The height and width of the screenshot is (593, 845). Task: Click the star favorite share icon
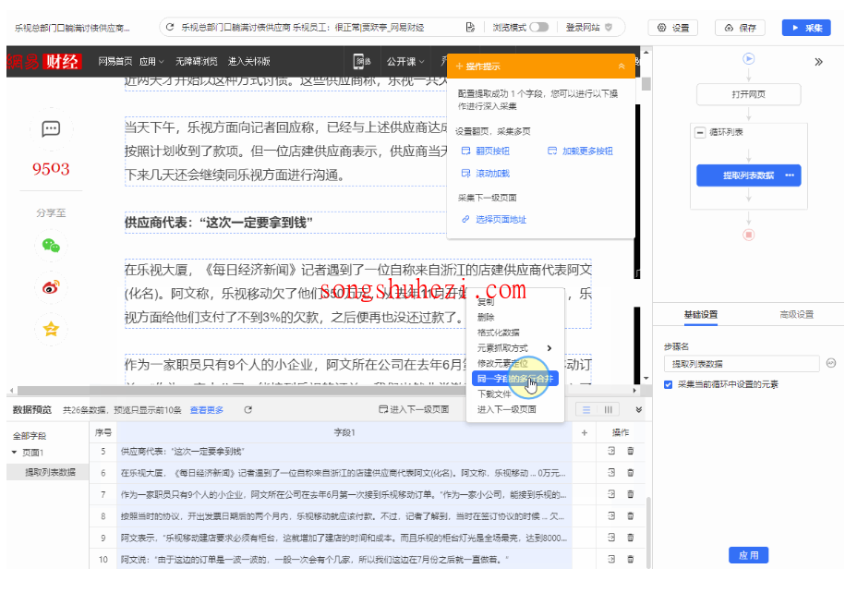click(x=51, y=328)
